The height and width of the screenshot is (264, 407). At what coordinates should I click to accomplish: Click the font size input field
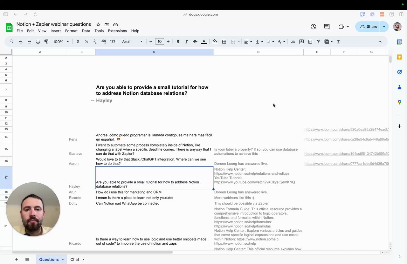click(x=159, y=42)
